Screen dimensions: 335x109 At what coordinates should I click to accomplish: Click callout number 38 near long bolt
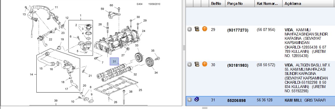[x=131, y=91]
